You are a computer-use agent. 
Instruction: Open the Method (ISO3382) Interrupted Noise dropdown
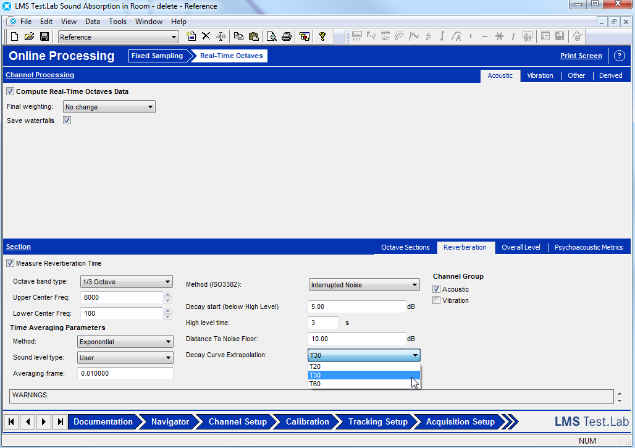pos(364,285)
